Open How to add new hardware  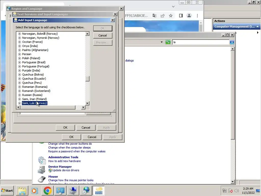(64, 161)
